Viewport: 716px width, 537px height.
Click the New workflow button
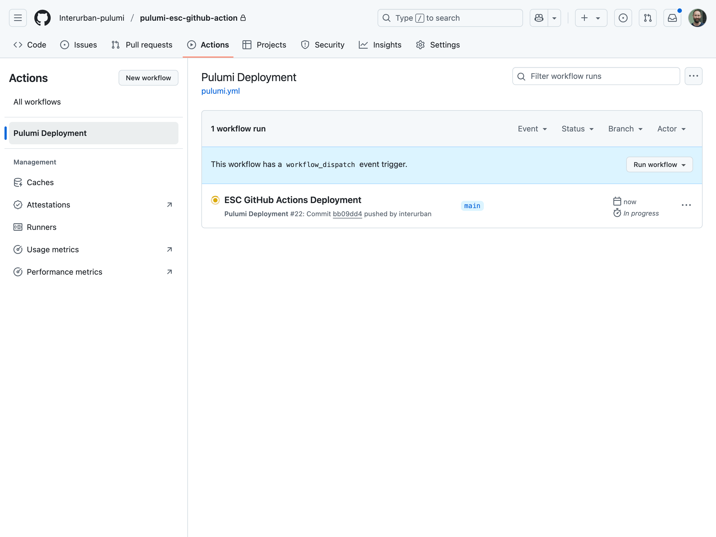pyautogui.click(x=148, y=78)
